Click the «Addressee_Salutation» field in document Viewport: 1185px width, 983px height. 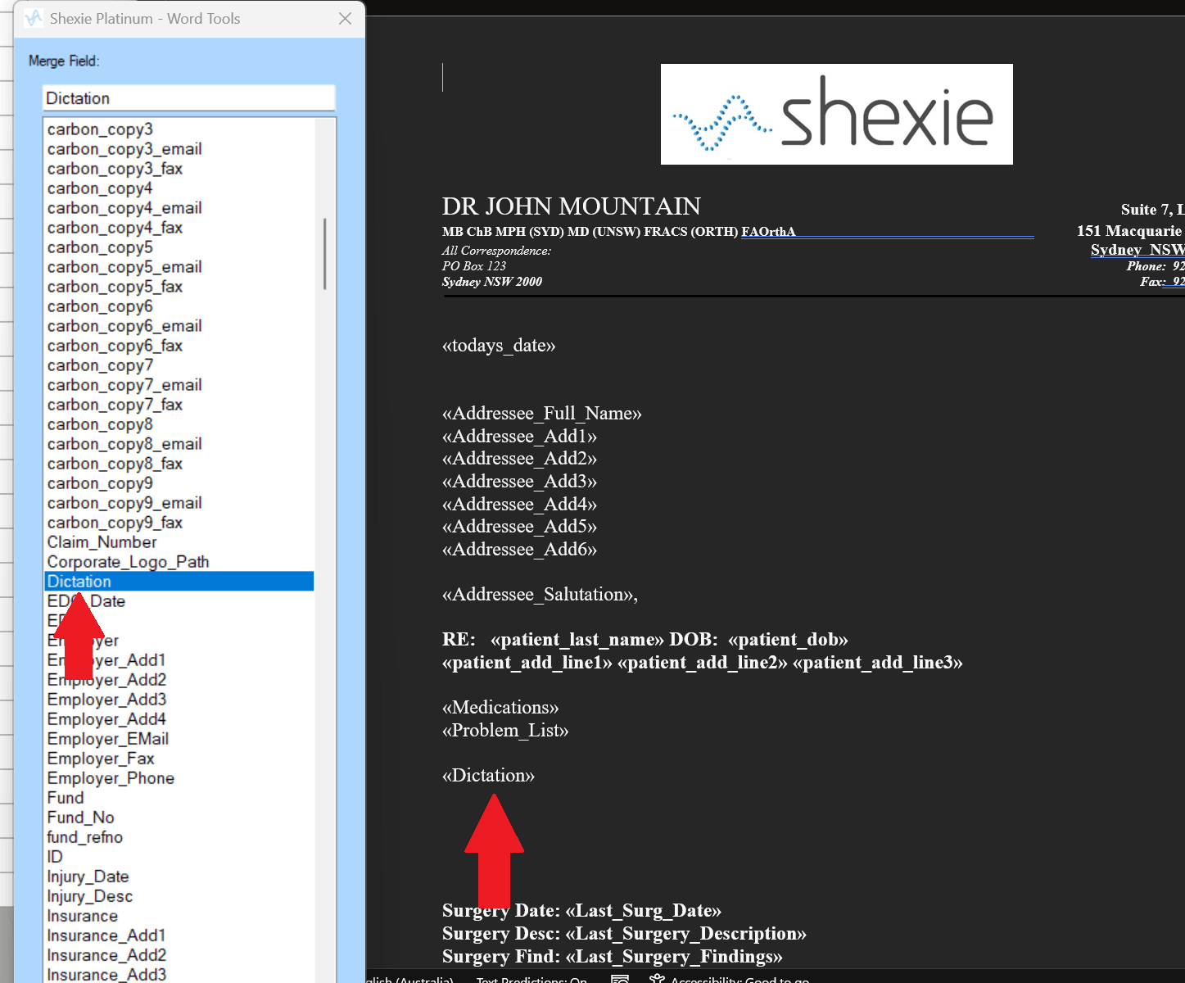pyautogui.click(x=538, y=595)
